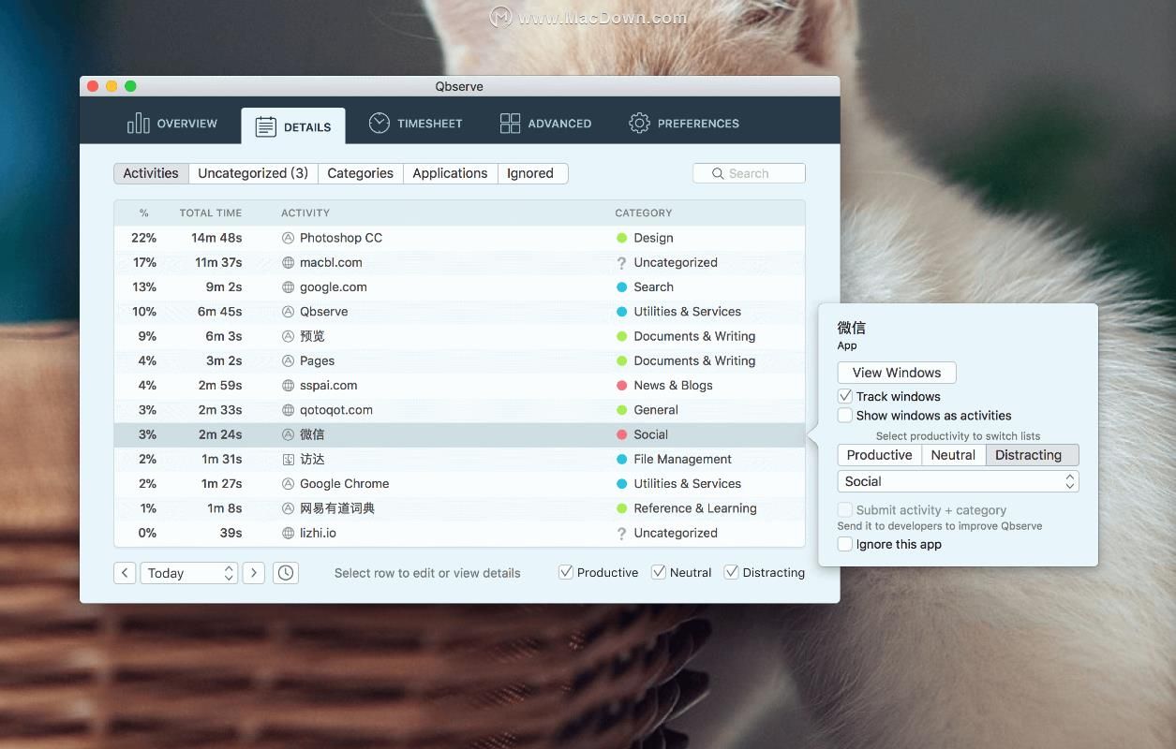
Task: Open the Preferences tab
Action: (x=684, y=124)
